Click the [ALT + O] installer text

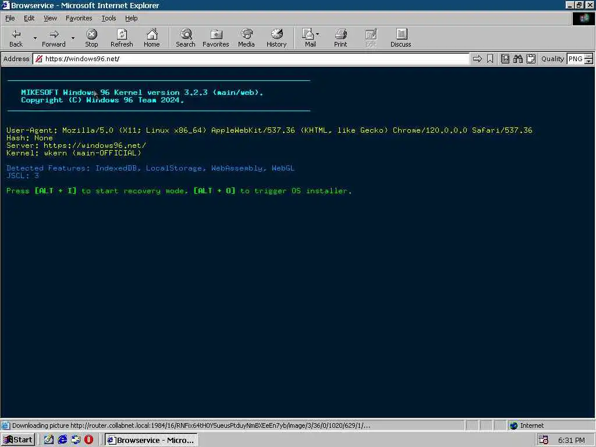214,191
